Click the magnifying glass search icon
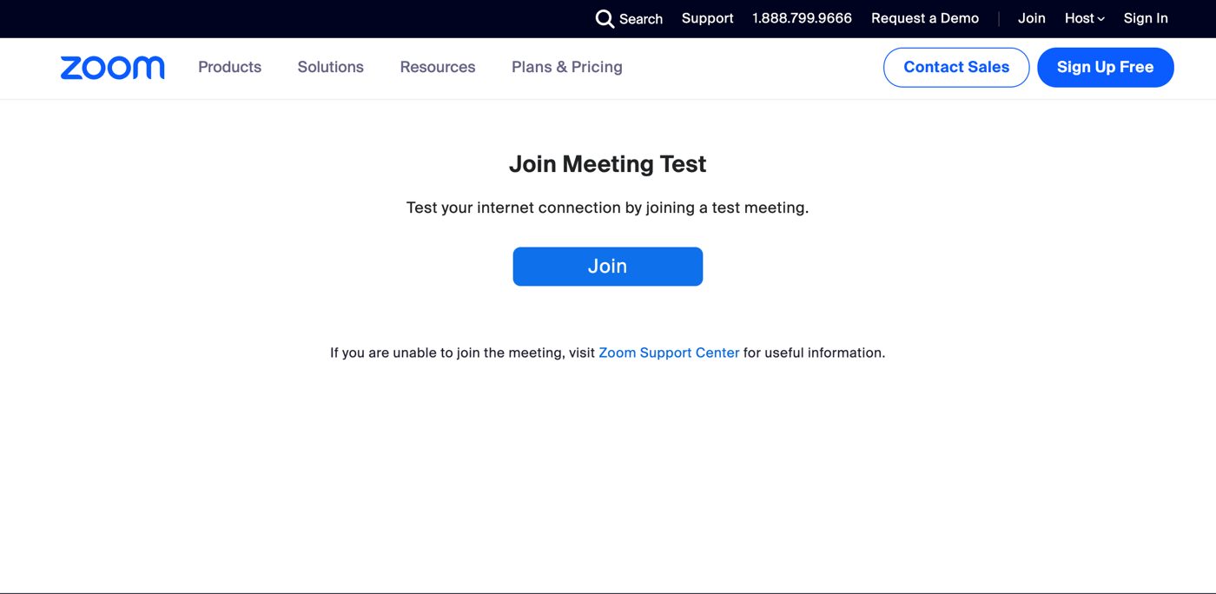 605,18
